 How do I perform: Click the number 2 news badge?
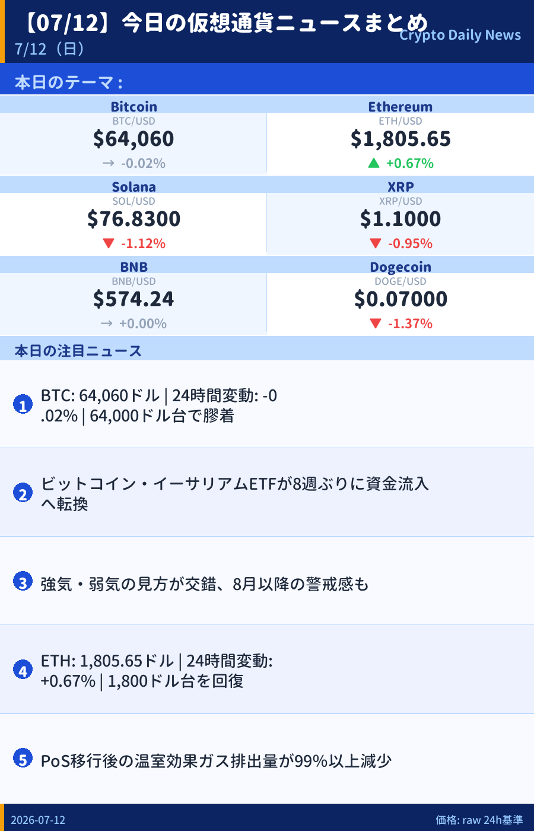pyautogui.click(x=23, y=493)
